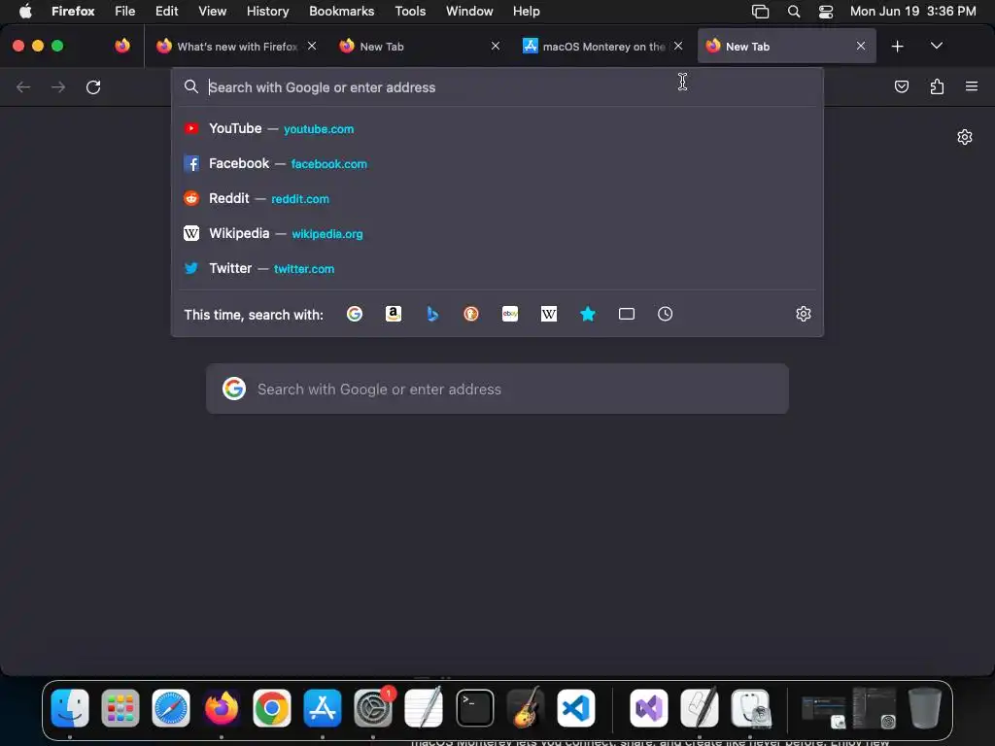Image resolution: width=995 pixels, height=746 pixels.
Task: Open search settings gear in dropdown
Action: (x=804, y=314)
